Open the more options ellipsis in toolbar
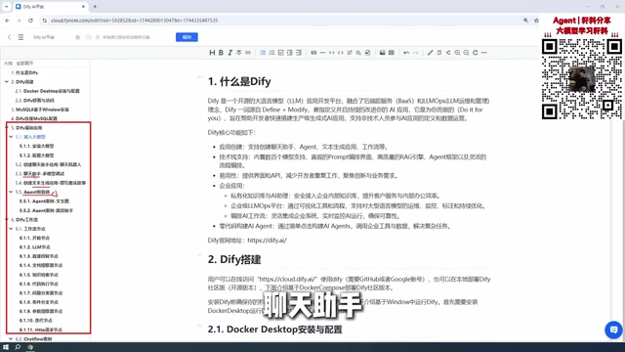This screenshot has width=625, height=352. click(484, 53)
